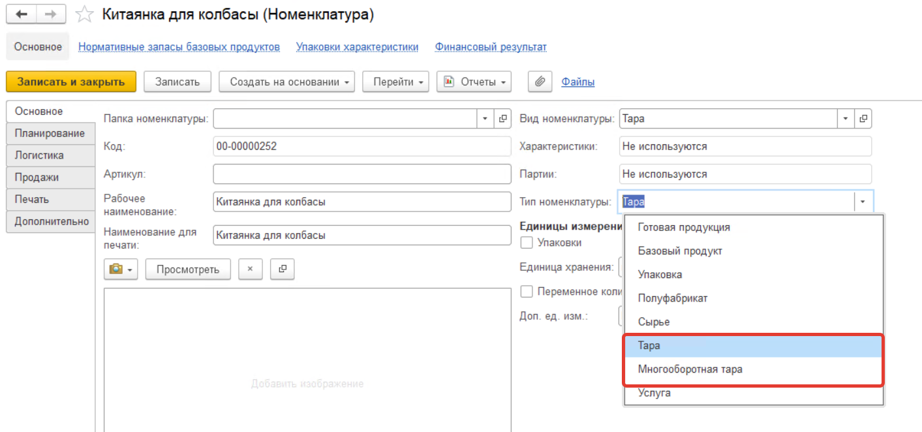Image resolution: width=922 pixels, height=432 pixels.
Task: Open the Папка номенклатуры item in new window
Action: click(x=503, y=119)
